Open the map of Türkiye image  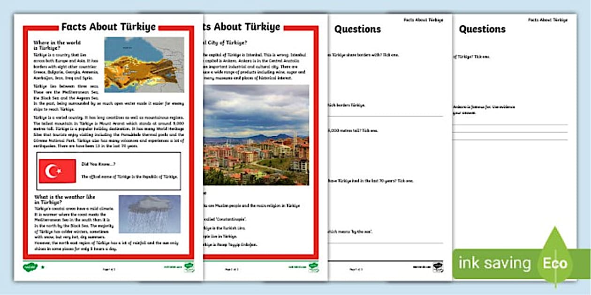(x=144, y=65)
